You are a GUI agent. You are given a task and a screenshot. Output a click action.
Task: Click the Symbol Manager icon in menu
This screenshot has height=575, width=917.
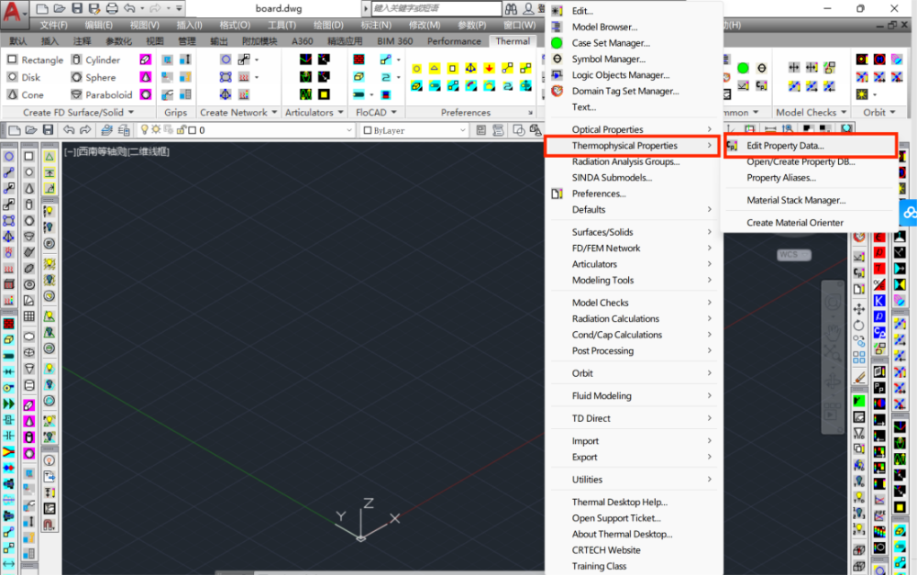557,59
